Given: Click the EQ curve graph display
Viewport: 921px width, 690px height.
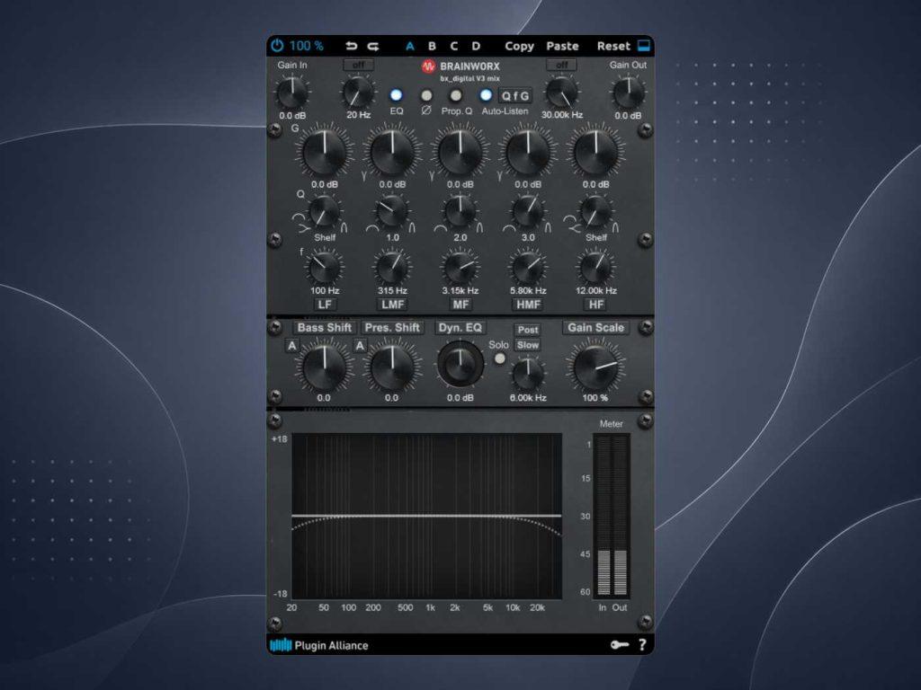Looking at the screenshot, I should (426, 517).
